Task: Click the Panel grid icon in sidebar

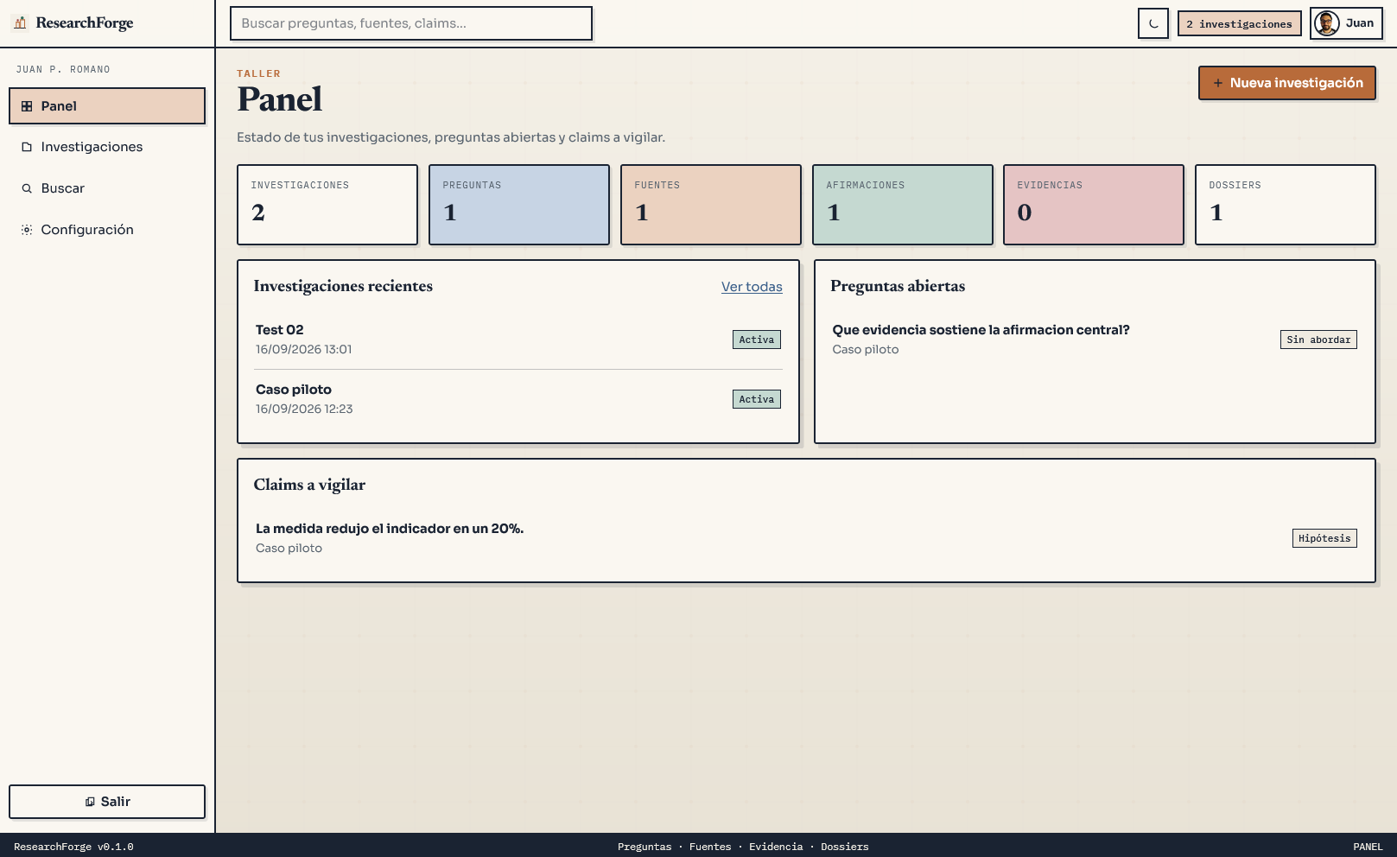Action: click(x=27, y=106)
